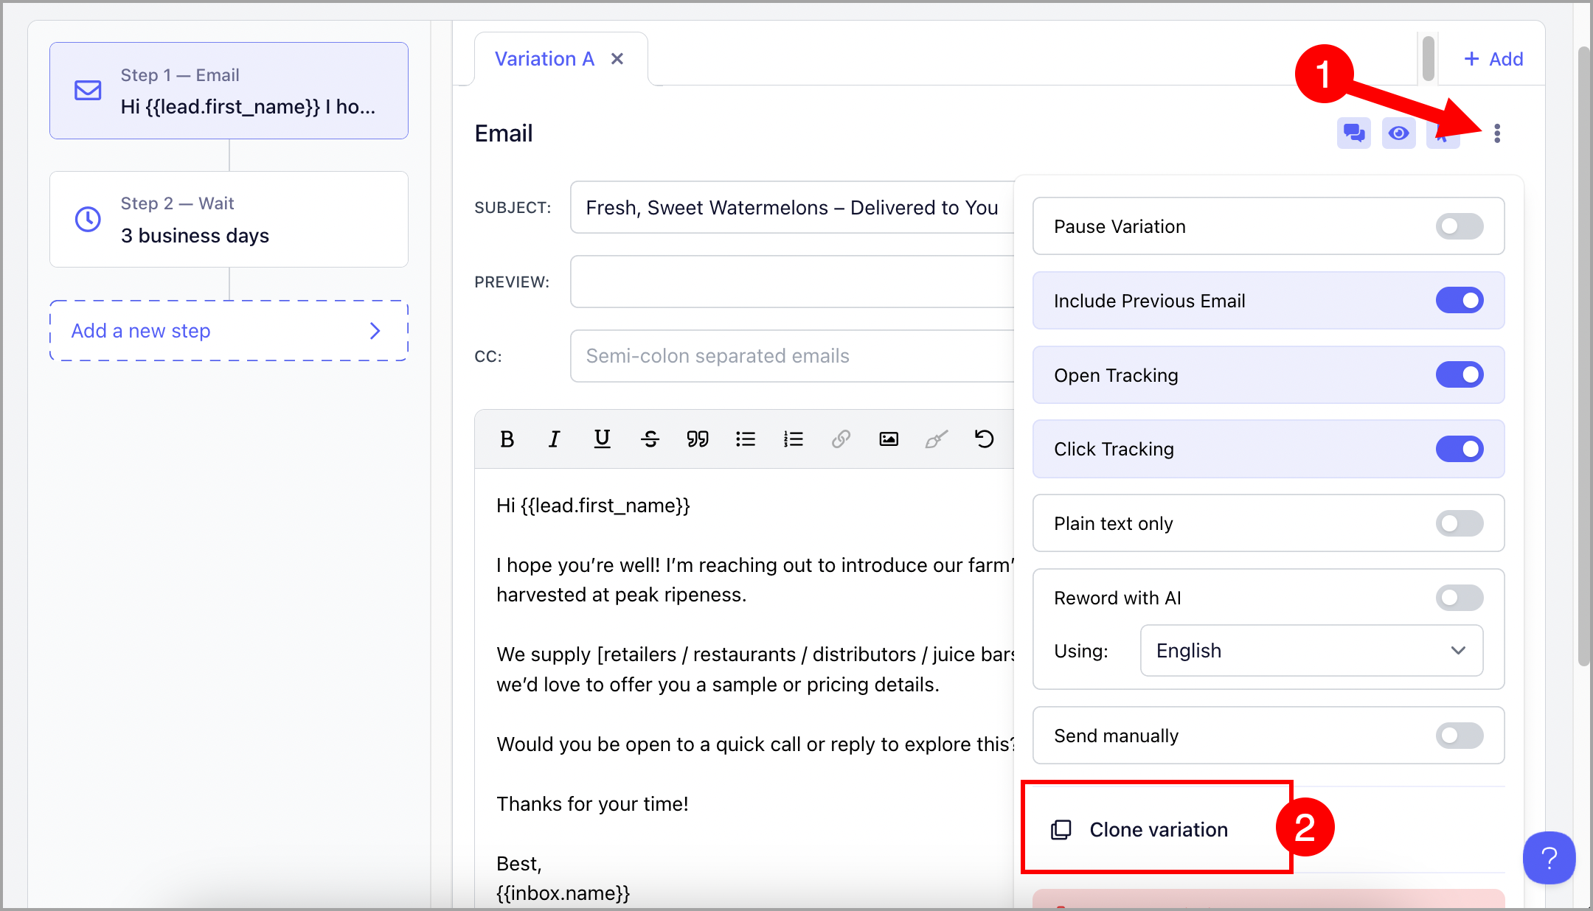
Task: Disable the Include Previous Email toggle
Action: (x=1459, y=301)
